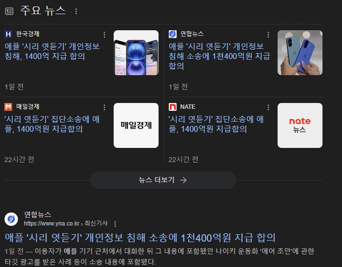The image size is (342, 267).
Task: Click the 한국경제 H favicon
Action: coord(8,34)
